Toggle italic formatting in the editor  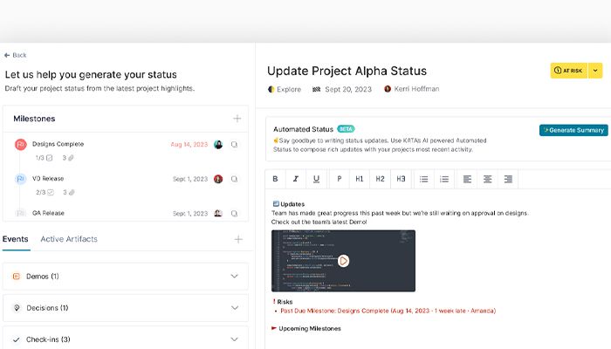(x=296, y=179)
